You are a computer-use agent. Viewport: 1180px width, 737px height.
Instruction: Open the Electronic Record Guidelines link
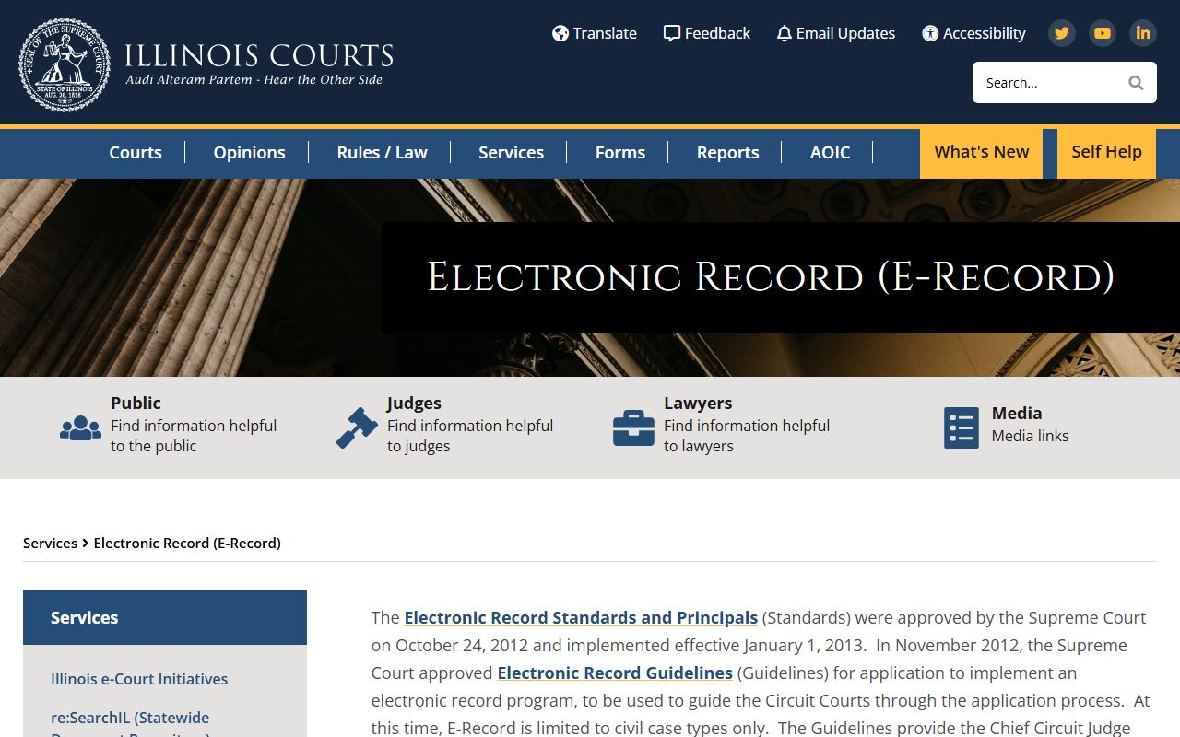(615, 673)
